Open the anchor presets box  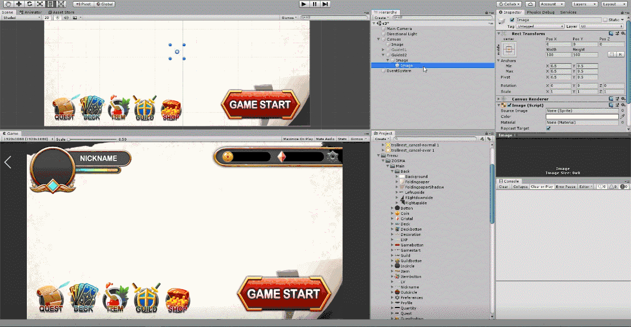[509, 49]
